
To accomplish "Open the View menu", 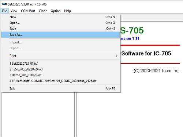I will [14, 11].
